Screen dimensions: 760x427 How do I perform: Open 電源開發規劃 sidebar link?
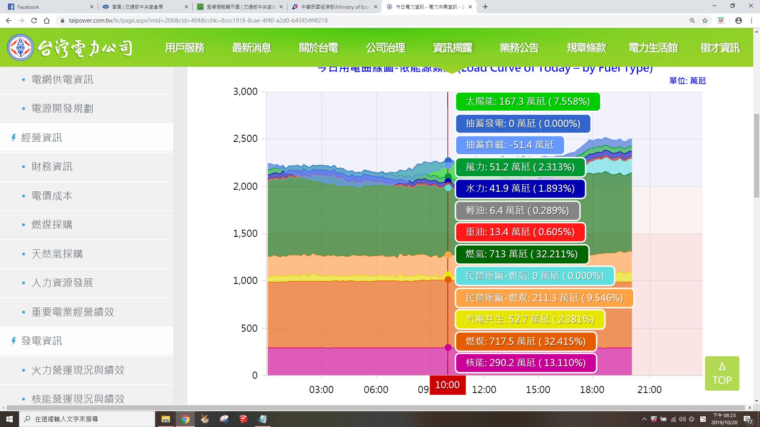pos(62,108)
